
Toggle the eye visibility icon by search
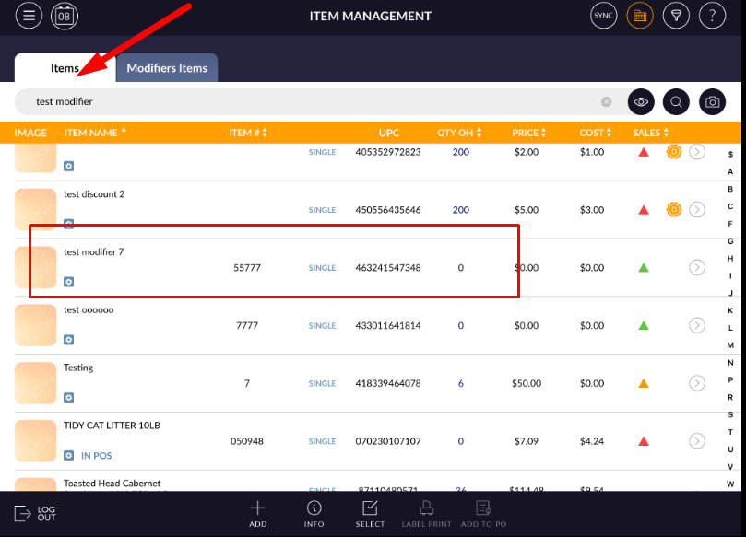pos(641,102)
